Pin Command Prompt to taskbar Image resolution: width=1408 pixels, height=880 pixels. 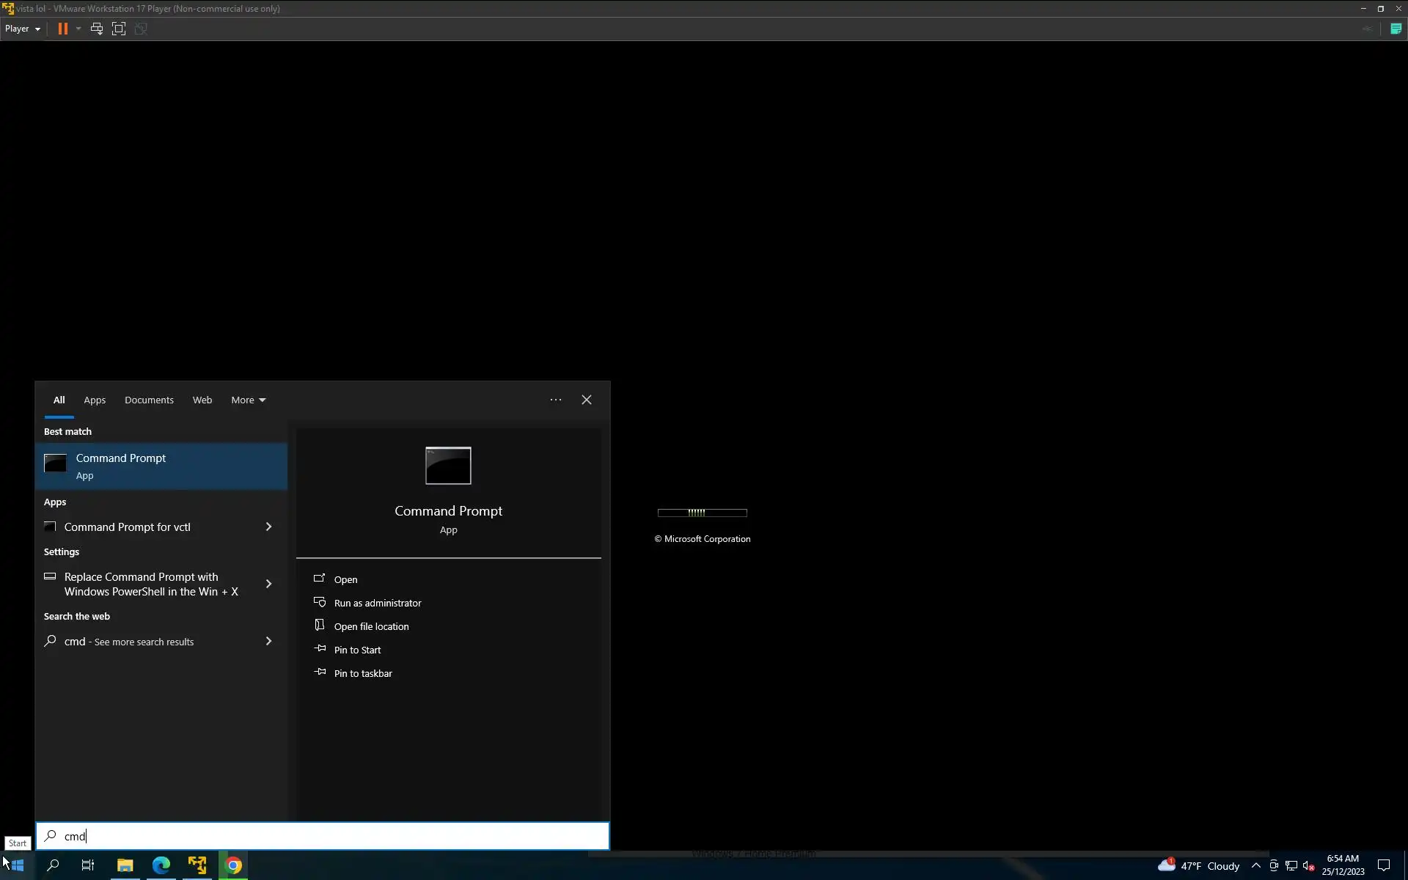[362, 673]
